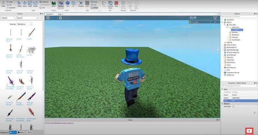Select Dark Crystal Blade model

click(x=31, y=114)
